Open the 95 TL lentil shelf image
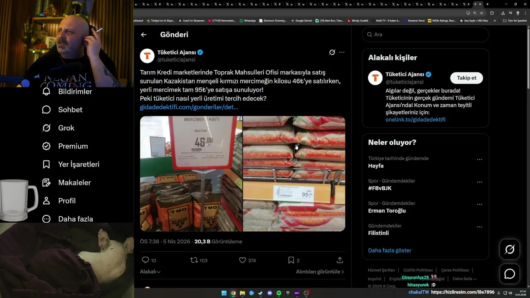This screenshot has height=298, width=530. (294, 173)
